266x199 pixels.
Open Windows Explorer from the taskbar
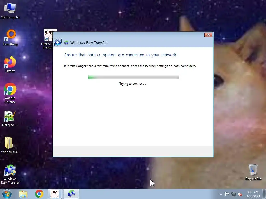[23, 194]
